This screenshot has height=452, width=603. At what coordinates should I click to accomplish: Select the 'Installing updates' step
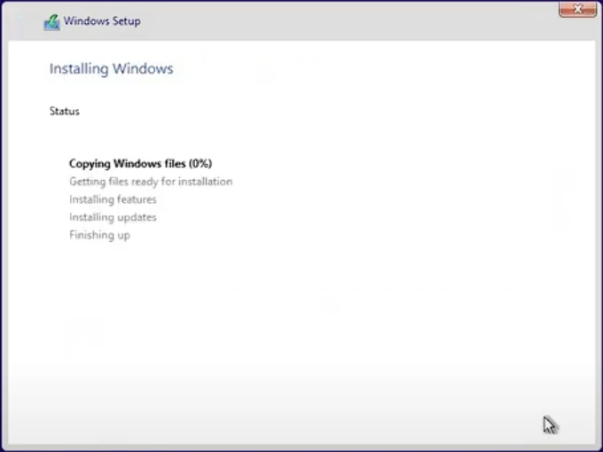113,217
